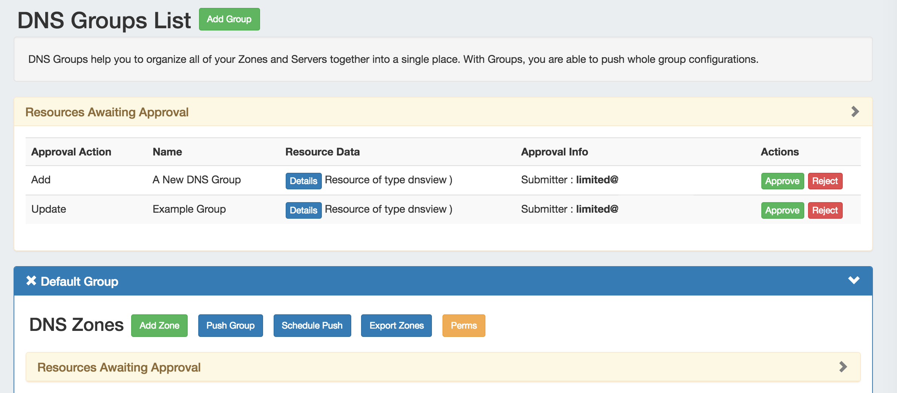Click the lower Resources Awaiting Approval heading

pyautogui.click(x=119, y=367)
